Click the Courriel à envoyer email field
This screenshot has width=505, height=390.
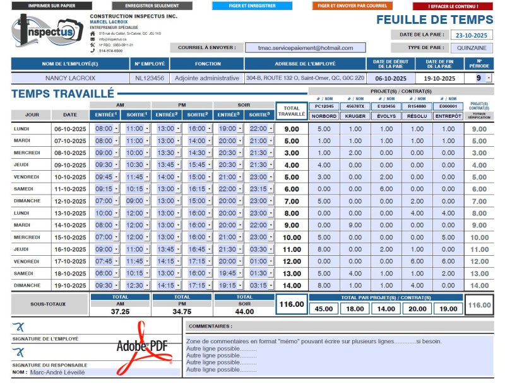pos(307,47)
